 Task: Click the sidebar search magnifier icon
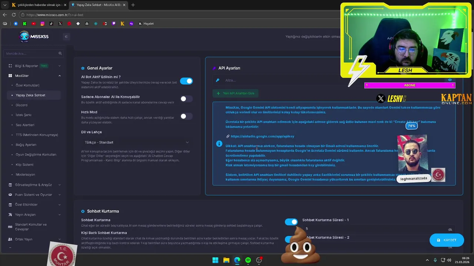click(x=60, y=54)
